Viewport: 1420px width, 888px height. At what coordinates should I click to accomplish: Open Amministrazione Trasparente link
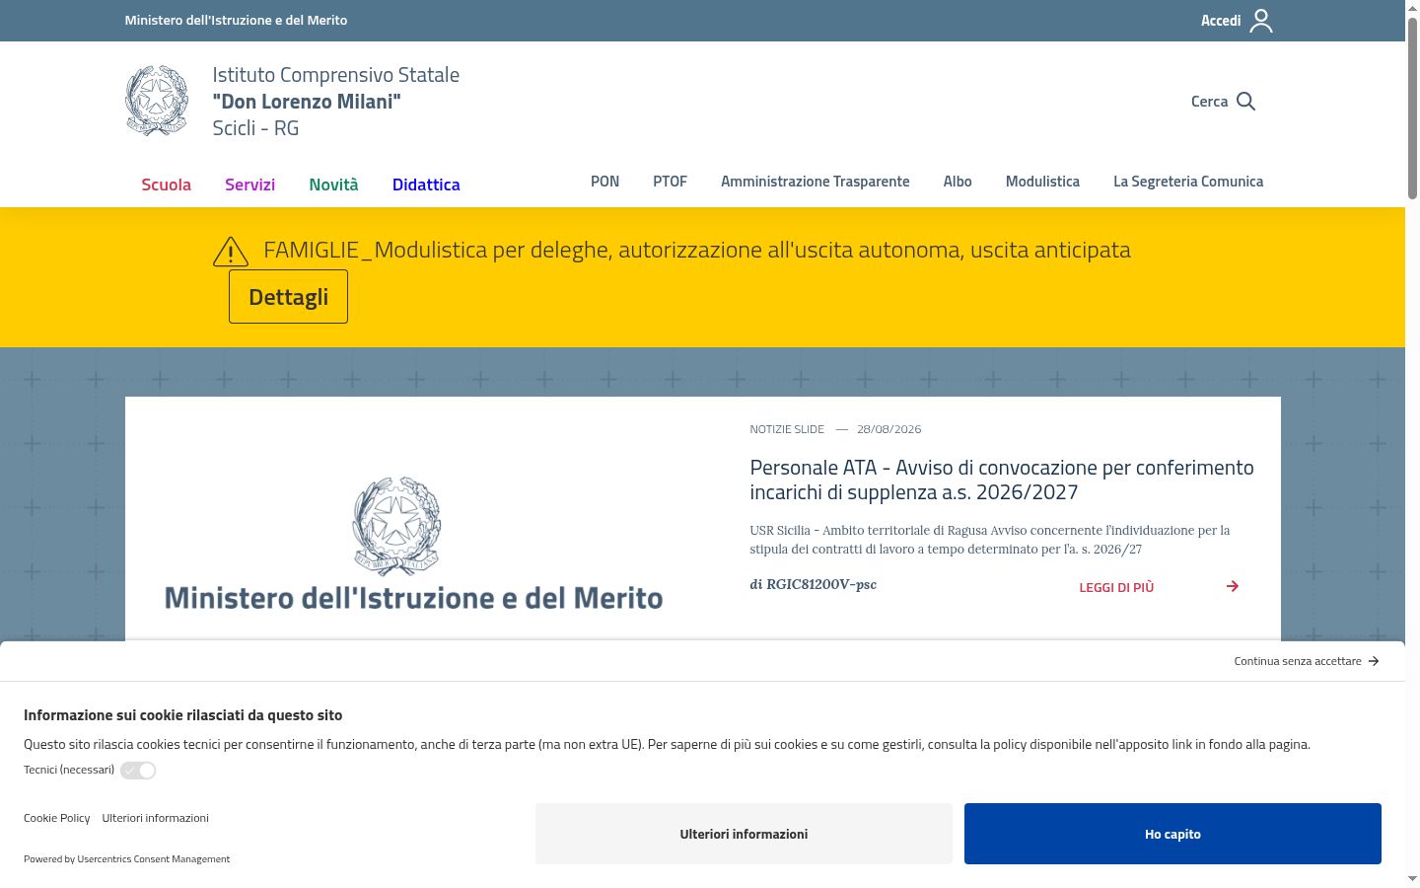click(x=816, y=182)
